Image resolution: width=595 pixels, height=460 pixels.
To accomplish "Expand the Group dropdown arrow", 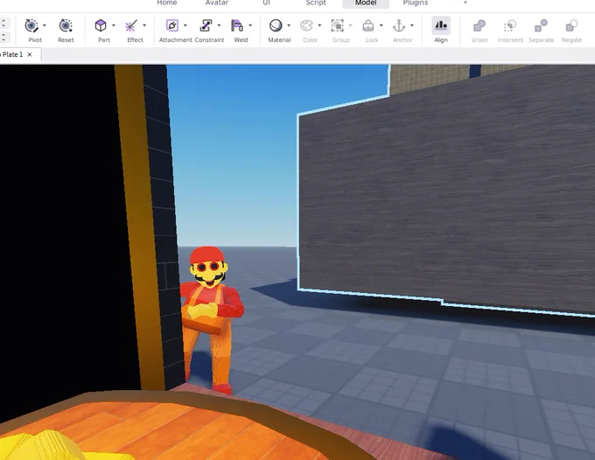I will (x=350, y=25).
